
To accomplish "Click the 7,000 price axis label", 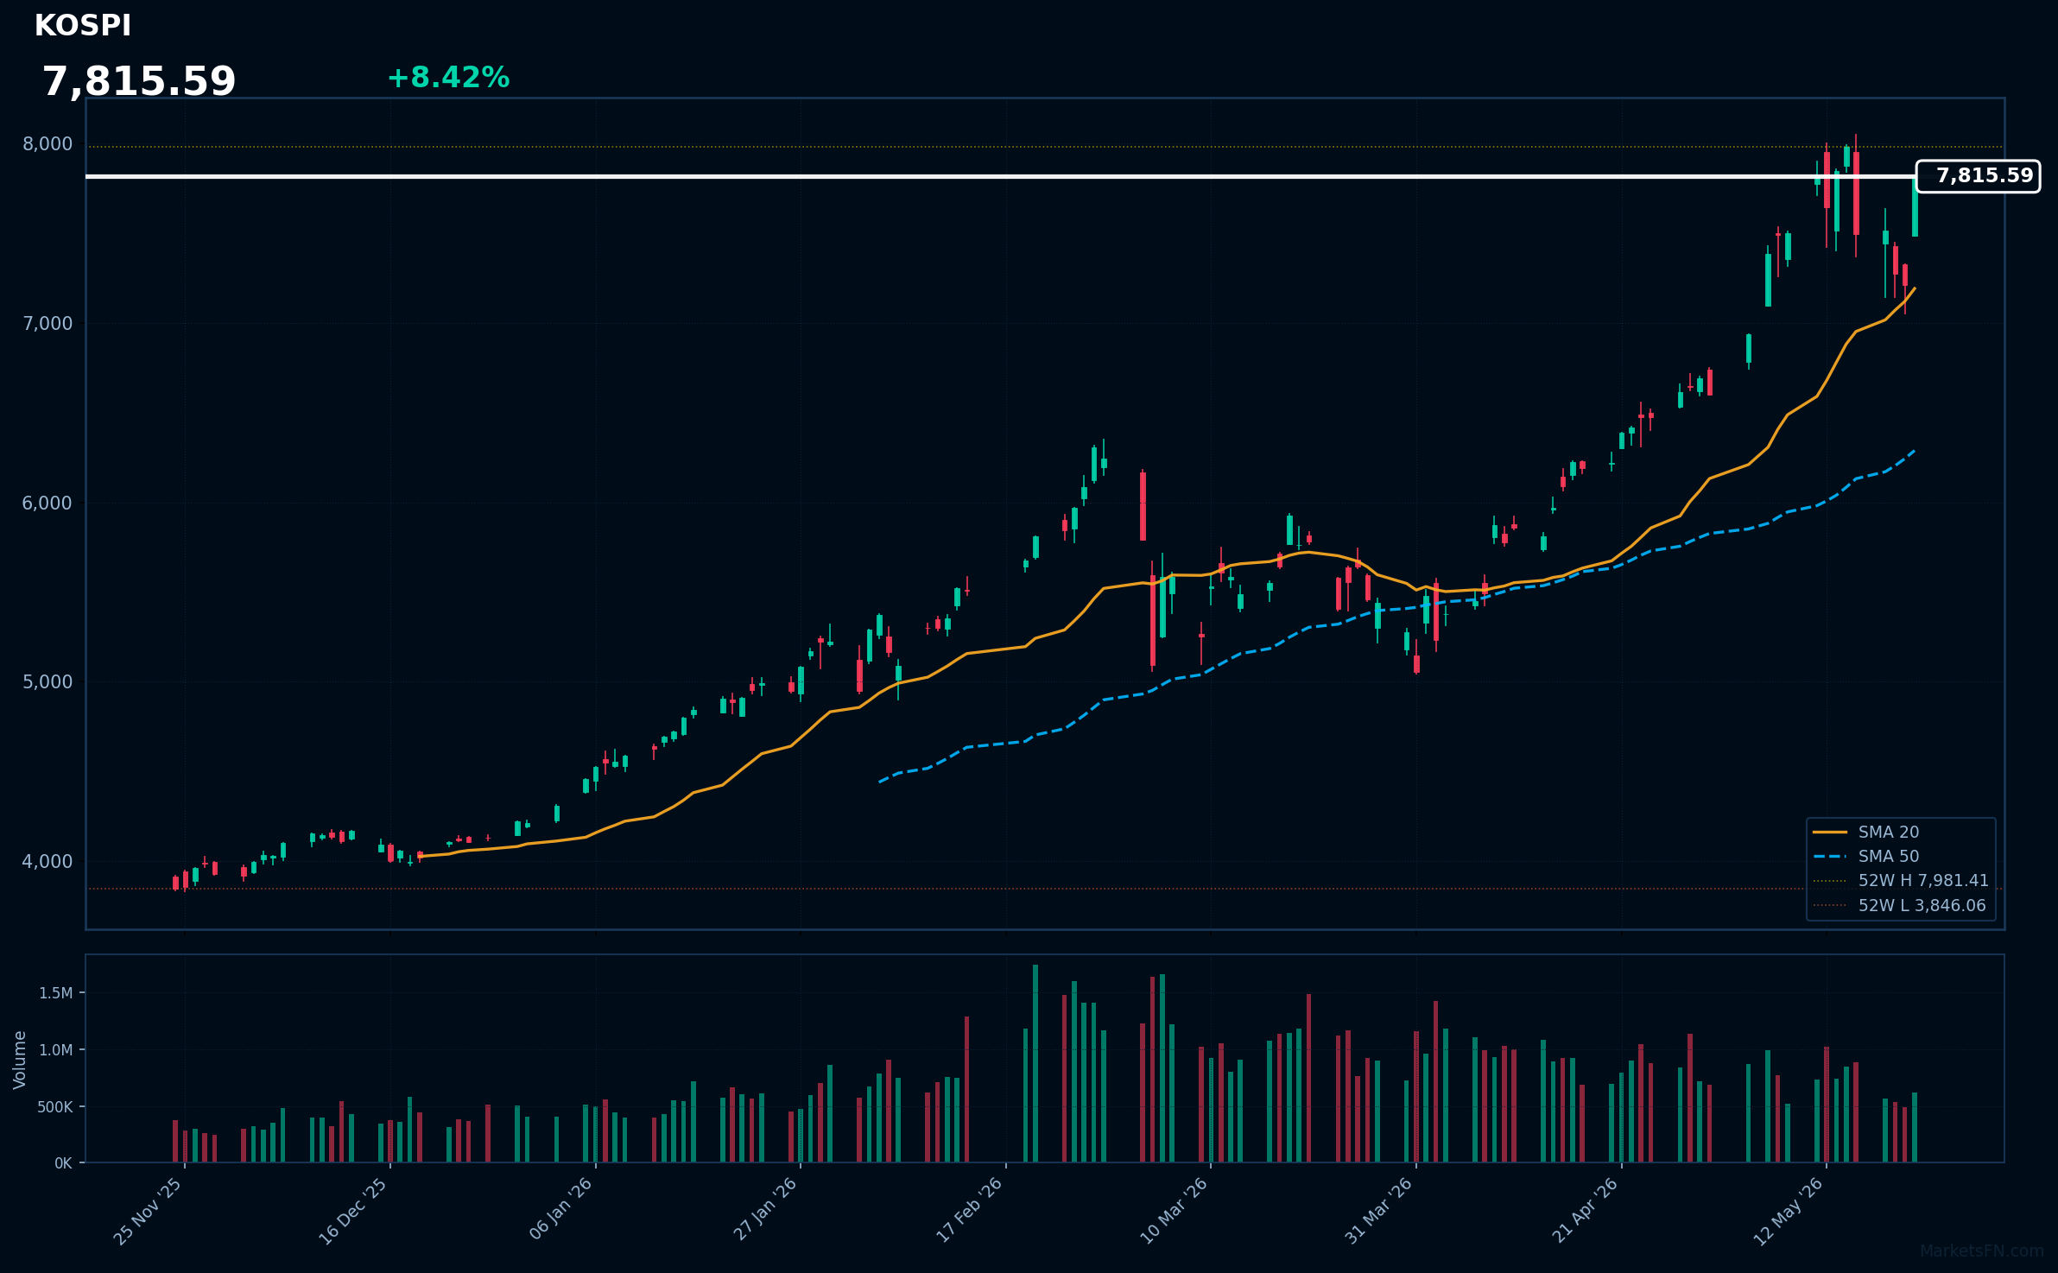I will 47,324.
